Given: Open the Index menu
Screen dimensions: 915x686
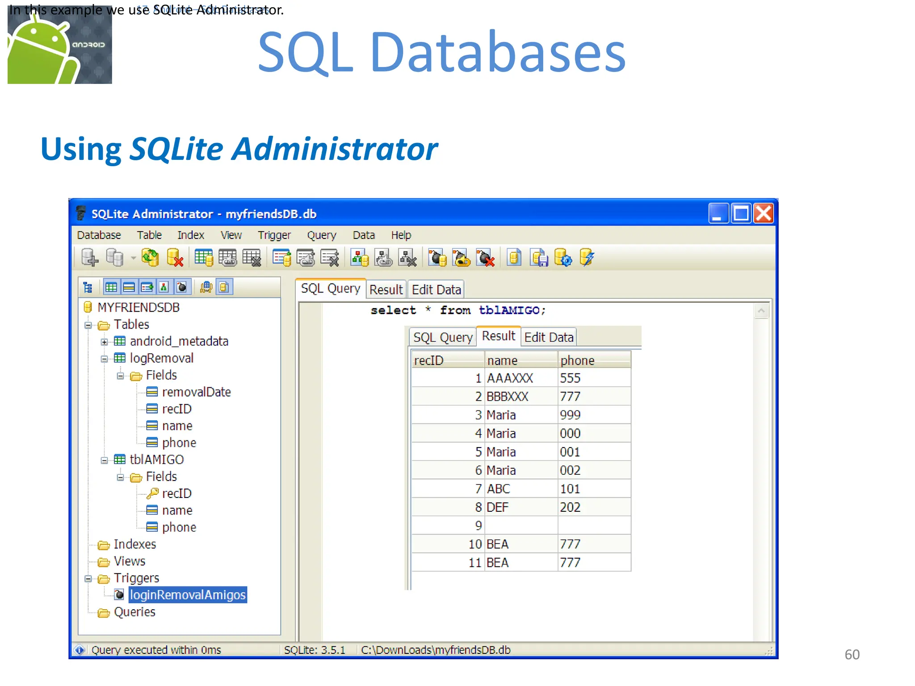Looking at the screenshot, I should click(x=191, y=235).
